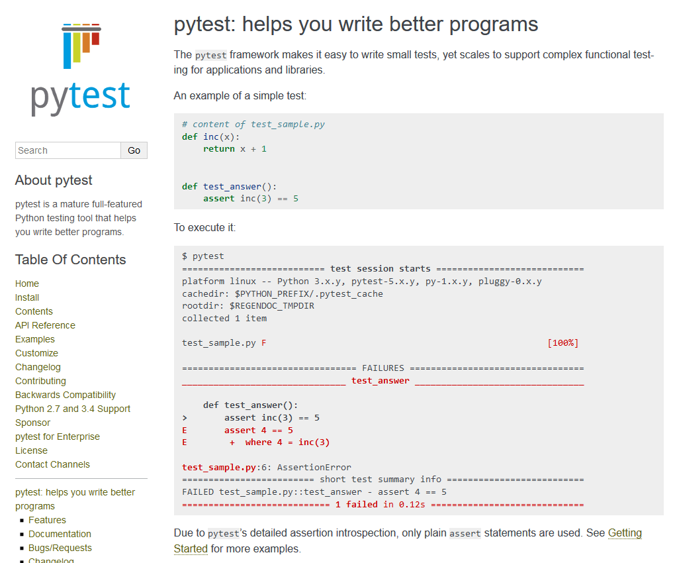Open the API Reference page
675x563 pixels.
pyautogui.click(x=45, y=325)
